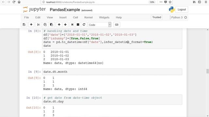
Task: Restart the kernel icon
Action: [84, 25]
